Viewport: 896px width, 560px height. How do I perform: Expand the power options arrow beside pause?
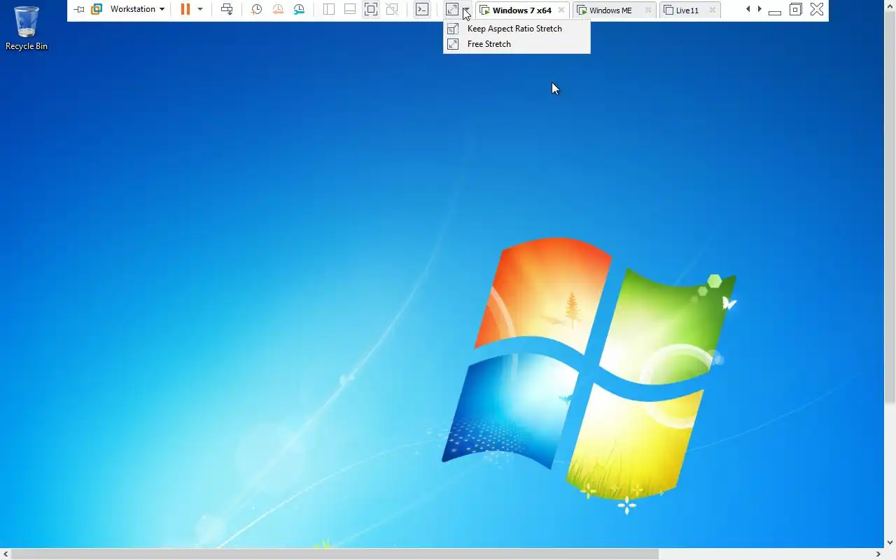[x=200, y=9]
